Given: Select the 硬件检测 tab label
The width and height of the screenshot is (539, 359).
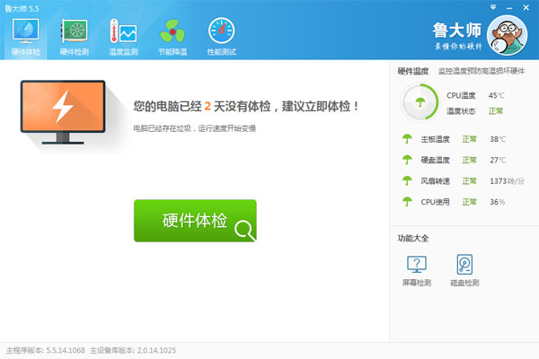Looking at the screenshot, I should pos(75,52).
